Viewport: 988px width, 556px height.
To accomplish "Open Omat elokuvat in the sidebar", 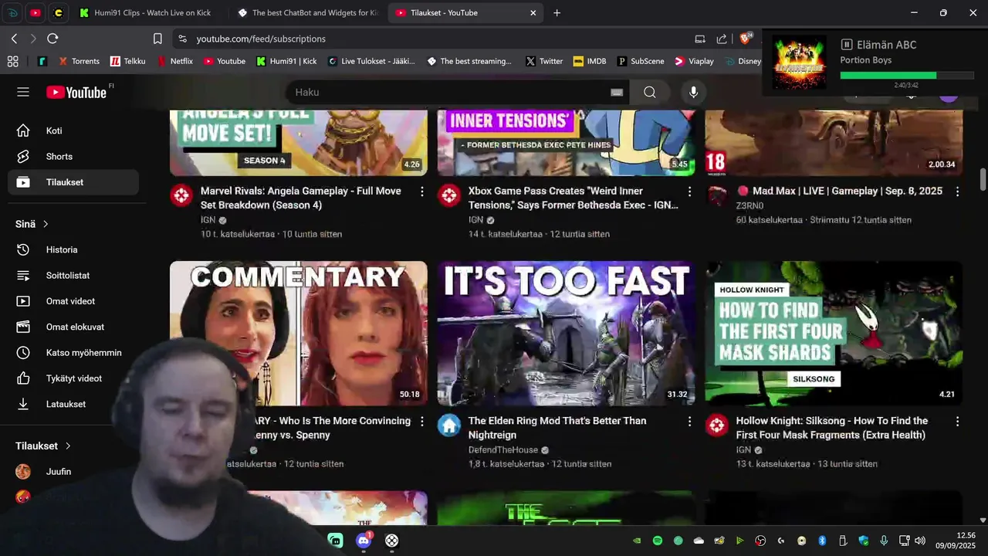I will [x=73, y=327].
